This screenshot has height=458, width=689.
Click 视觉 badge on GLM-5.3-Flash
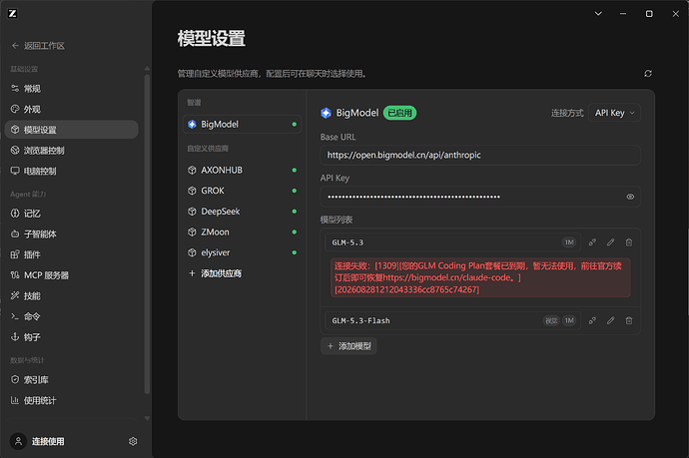coord(551,321)
